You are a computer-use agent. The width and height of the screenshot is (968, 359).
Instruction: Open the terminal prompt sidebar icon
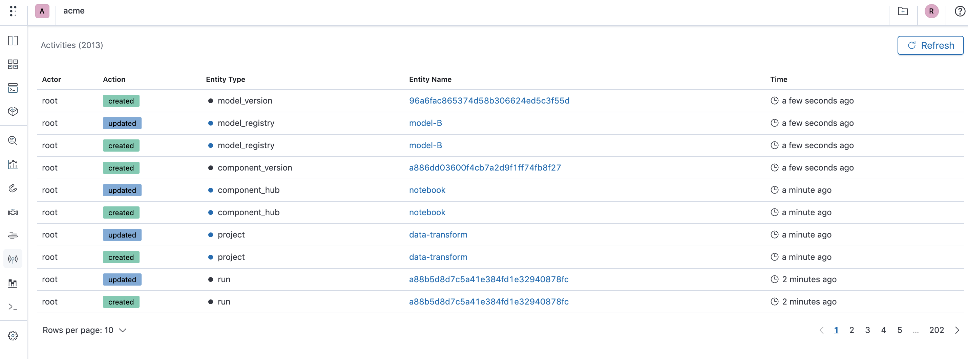point(13,307)
